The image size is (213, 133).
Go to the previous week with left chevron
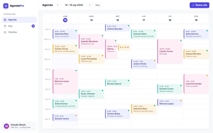pyautogui.click(x=58, y=5)
